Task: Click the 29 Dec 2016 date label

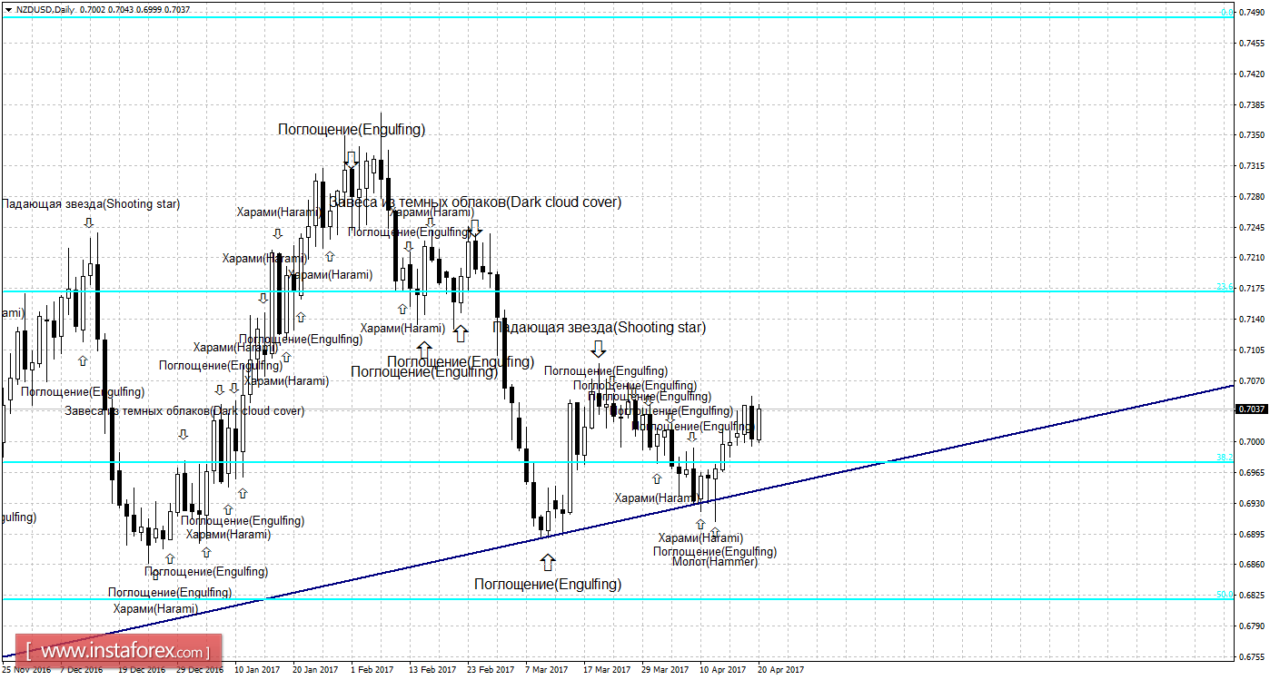Action: 199,670
